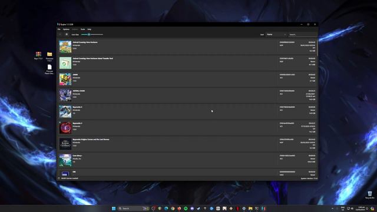Minimize the Ryujinx window

click(x=302, y=24)
